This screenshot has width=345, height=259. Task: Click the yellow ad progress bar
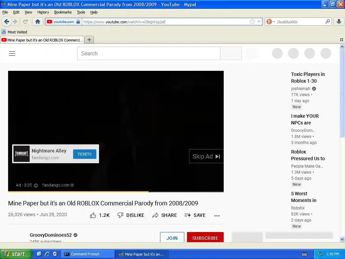[x=78, y=192]
